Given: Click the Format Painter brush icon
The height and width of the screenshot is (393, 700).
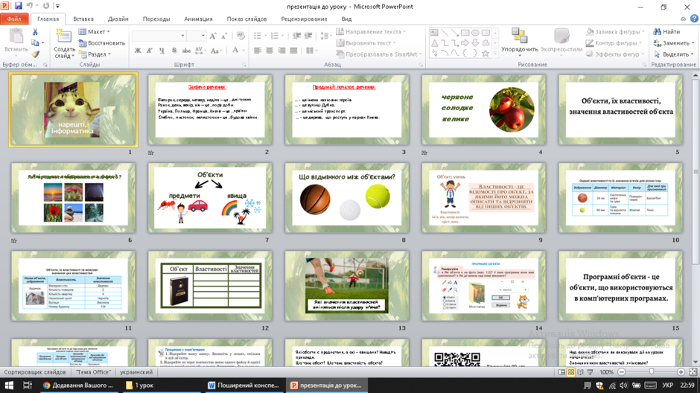Looking at the screenshot, I should point(35,54).
